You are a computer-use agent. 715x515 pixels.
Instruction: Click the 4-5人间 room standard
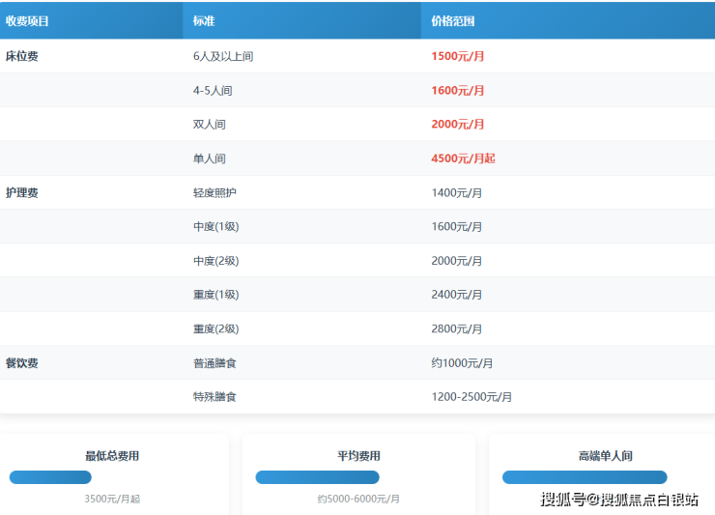[x=213, y=91]
